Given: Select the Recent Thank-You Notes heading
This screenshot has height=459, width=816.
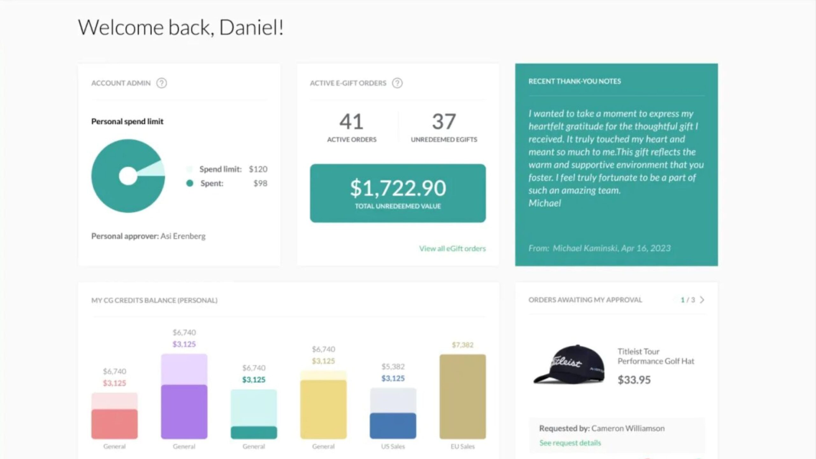Looking at the screenshot, I should click(x=575, y=81).
